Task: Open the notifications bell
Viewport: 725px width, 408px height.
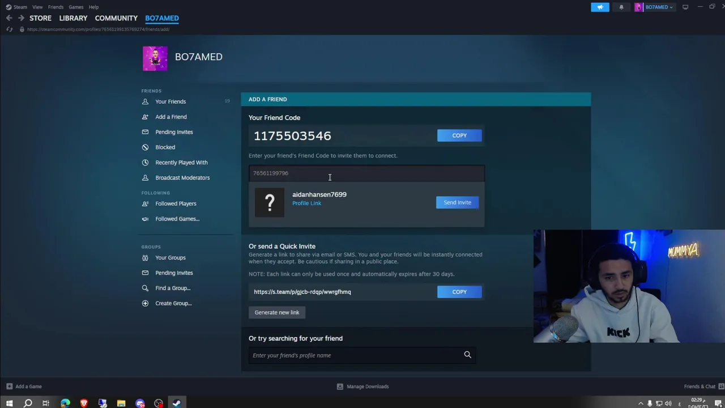Action: pyautogui.click(x=621, y=7)
